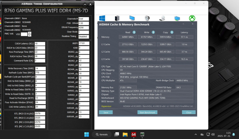
Task: Switch to the Timing Configurator taskbar icon
Action: click(x=142, y=135)
